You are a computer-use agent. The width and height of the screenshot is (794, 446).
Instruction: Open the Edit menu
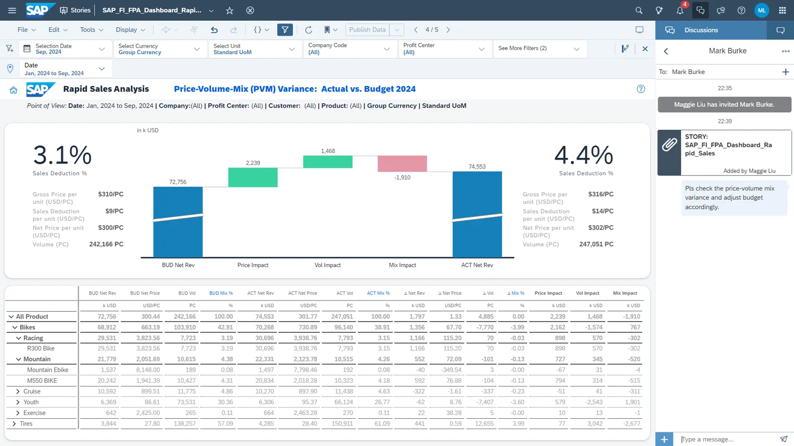pyautogui.click(x=58, y=30)
